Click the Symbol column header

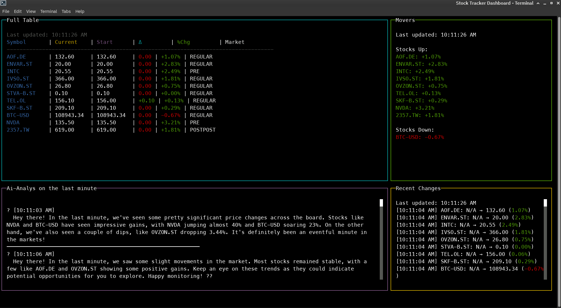pos(16,42)
